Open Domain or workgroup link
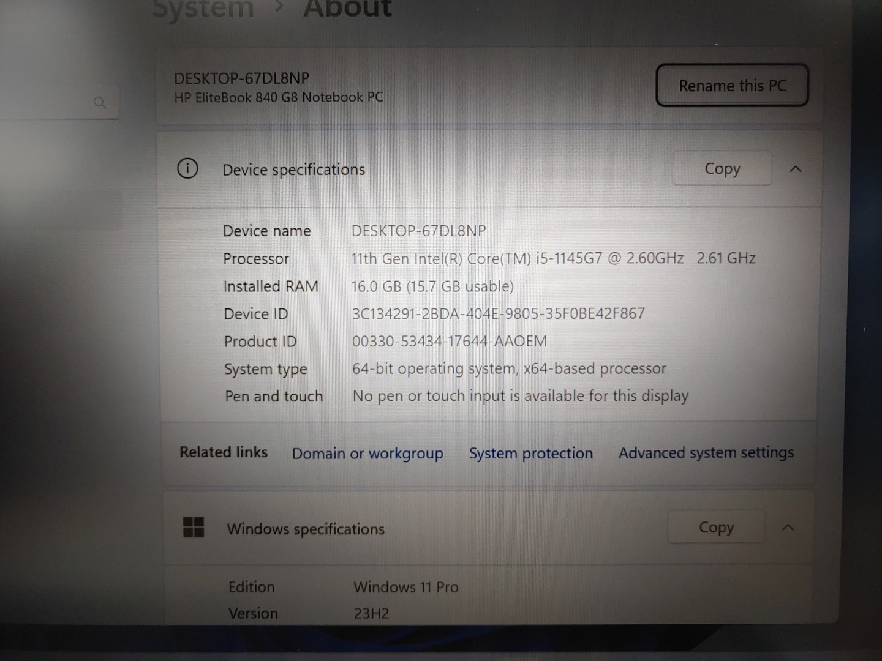Screen dimensions: 882x661 pos(367,454)
